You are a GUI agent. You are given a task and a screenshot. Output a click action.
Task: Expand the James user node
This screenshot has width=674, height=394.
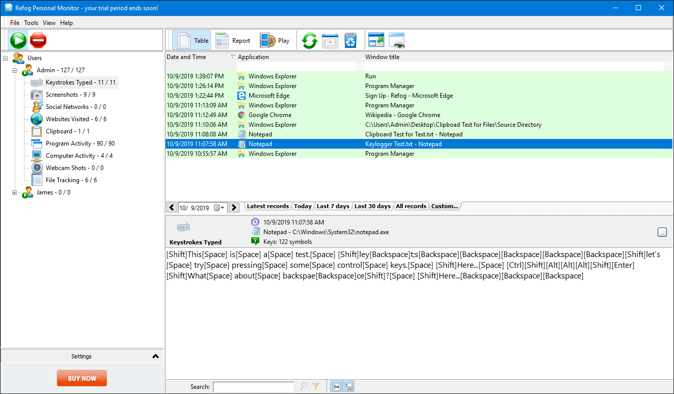coord(14,192)
